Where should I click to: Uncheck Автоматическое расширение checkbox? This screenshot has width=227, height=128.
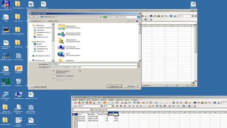click(x=54, y=71)
